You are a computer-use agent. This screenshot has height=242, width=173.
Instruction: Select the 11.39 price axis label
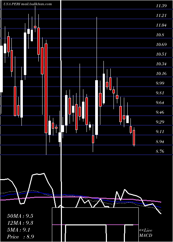click(161, 6)
